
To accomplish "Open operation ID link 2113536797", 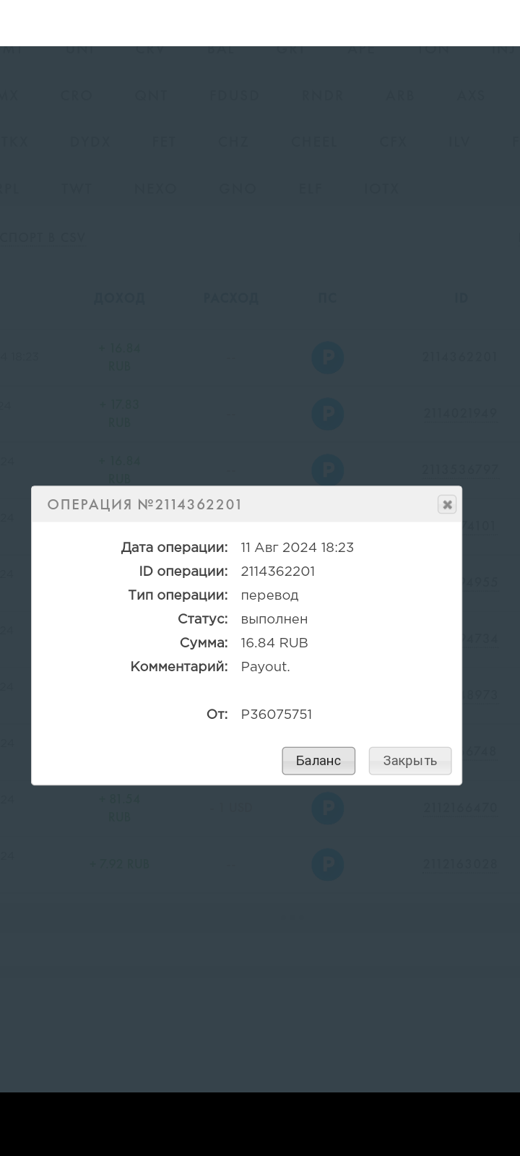I will pyautogui.click(x=459, y=470).
